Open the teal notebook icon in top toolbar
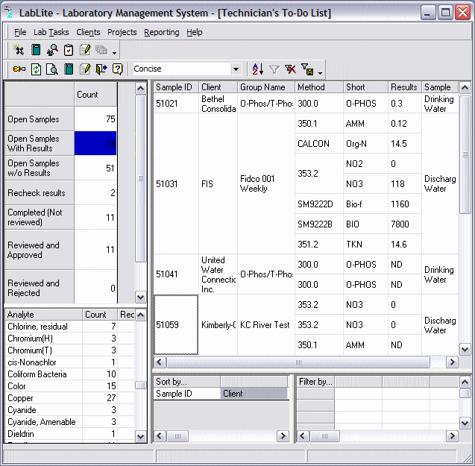This screenshot has height=466, width=475. coord(36,50)
